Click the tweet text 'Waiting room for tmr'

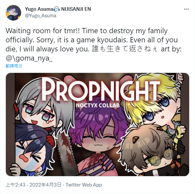click(x=43, y=31)
